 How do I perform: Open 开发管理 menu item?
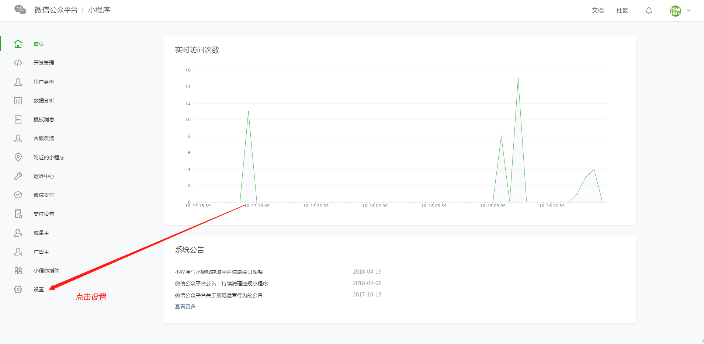44,63
